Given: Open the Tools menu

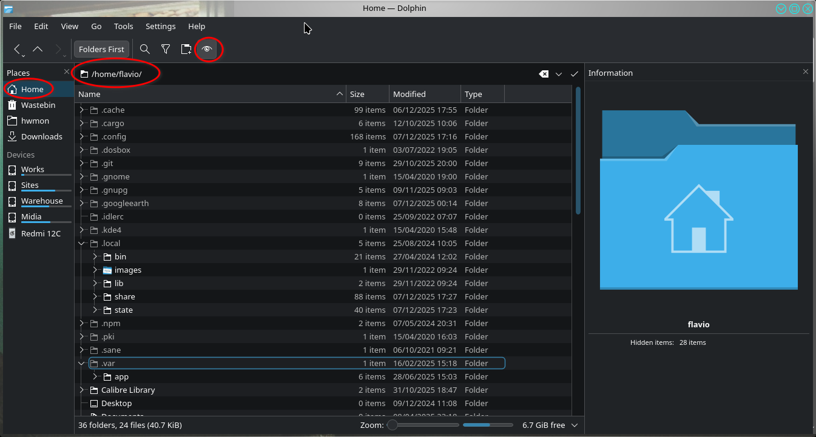Looking at the screenshot, I should pos(123,26).
